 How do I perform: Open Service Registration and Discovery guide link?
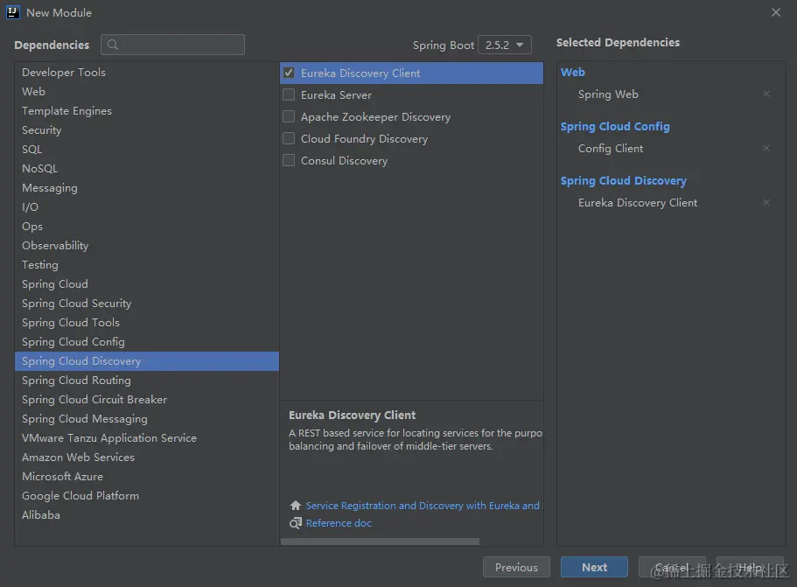(x=424, y=506)
